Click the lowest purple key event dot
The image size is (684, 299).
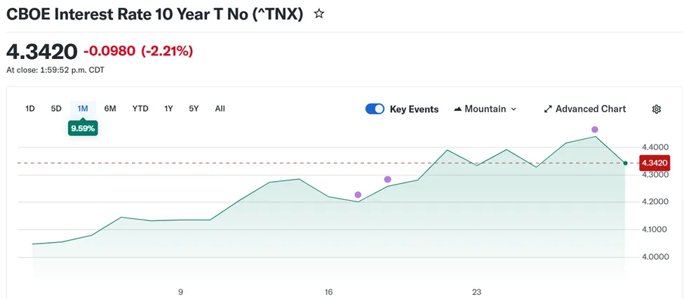tap(358, 194)
